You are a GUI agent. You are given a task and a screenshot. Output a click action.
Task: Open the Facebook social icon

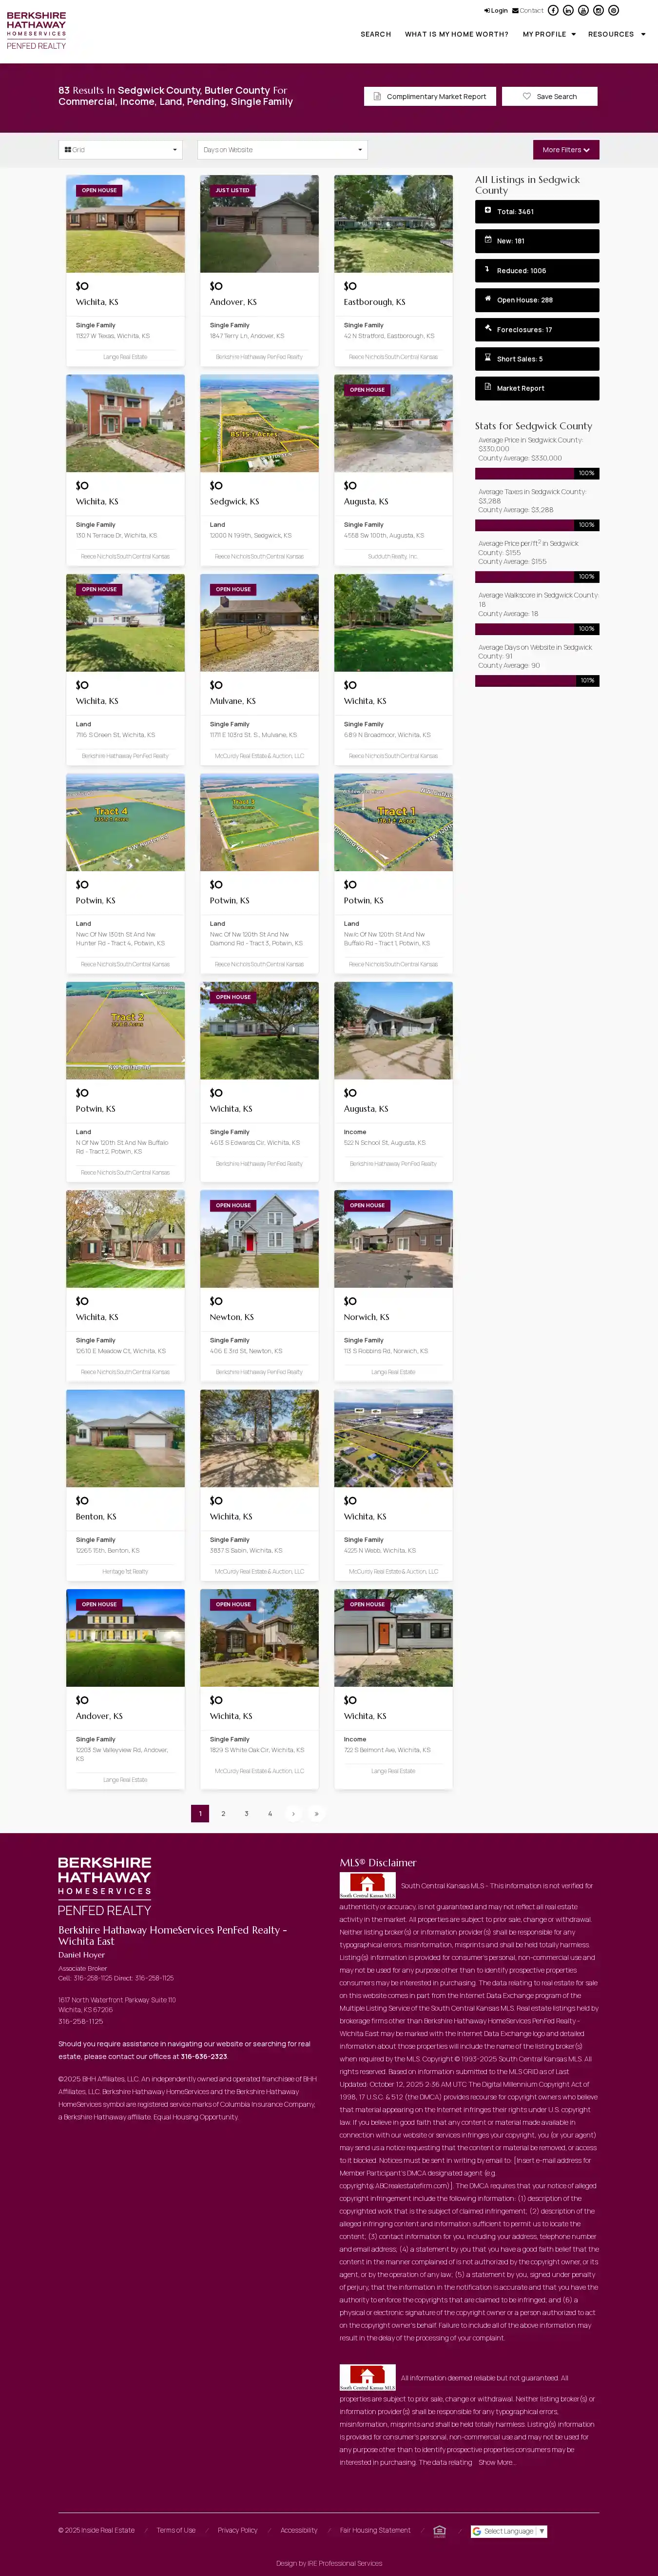click(x=553, y=10)
